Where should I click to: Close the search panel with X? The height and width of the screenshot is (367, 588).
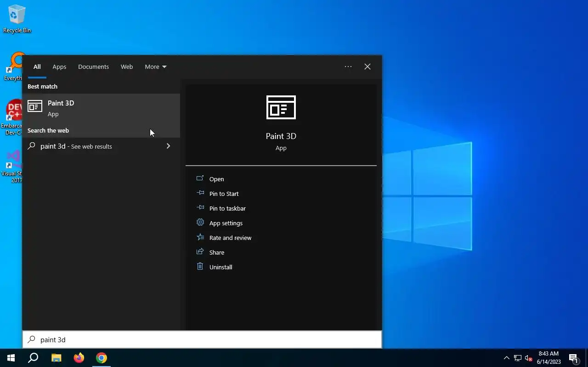(x=367, y=67)
